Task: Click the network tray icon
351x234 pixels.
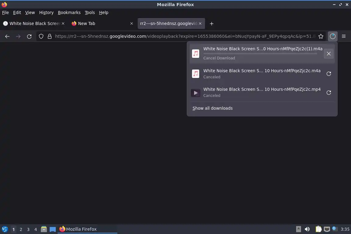Action: (327, 229)
